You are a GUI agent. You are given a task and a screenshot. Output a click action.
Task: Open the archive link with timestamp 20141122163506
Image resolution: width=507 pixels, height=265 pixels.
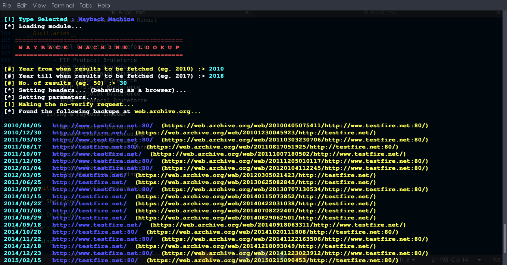(x=295, y=239)
